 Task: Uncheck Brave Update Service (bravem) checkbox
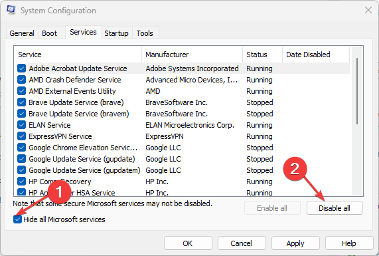pos(21,114)
